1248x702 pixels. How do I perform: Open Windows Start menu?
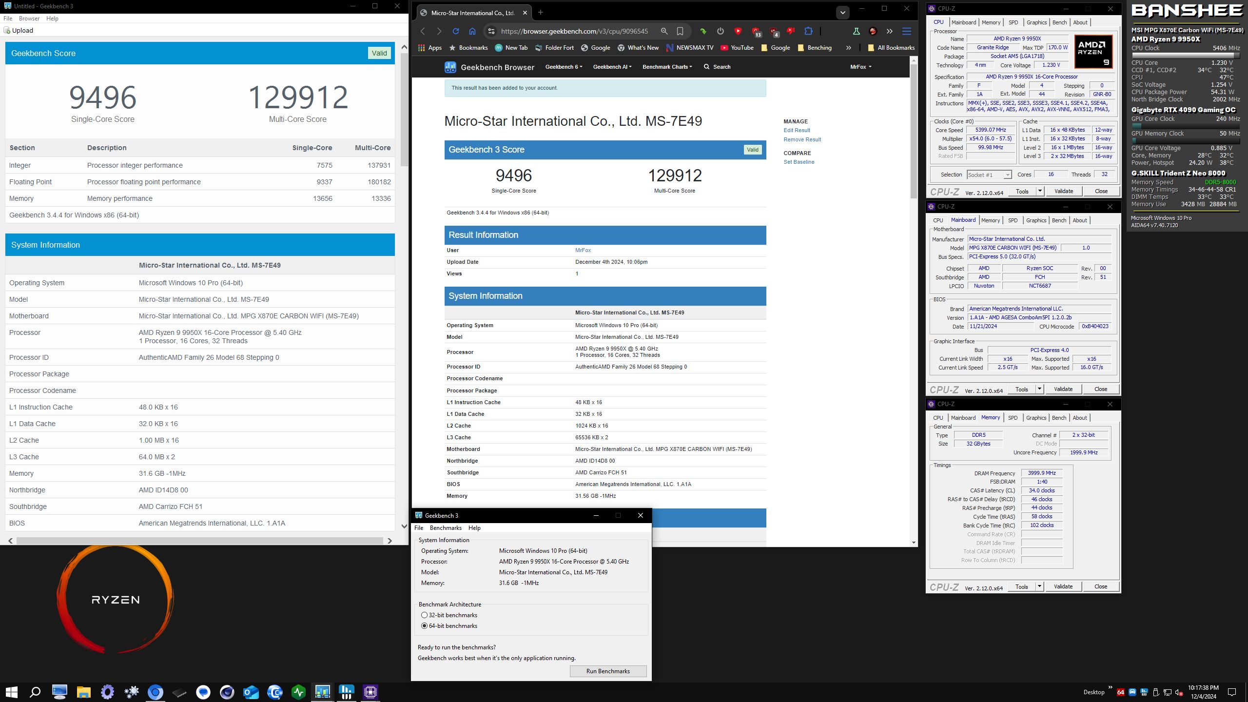coord(11,692)
